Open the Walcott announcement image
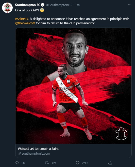The image size is (135, 167). 74,86
